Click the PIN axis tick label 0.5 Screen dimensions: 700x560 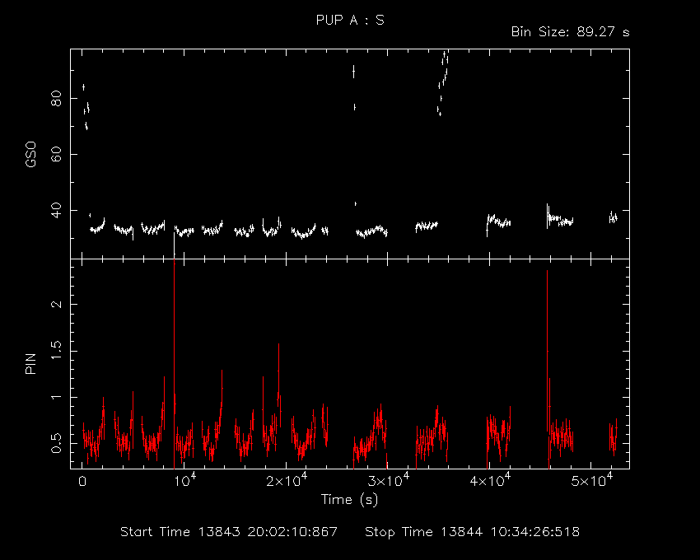(x=56, y=443)
